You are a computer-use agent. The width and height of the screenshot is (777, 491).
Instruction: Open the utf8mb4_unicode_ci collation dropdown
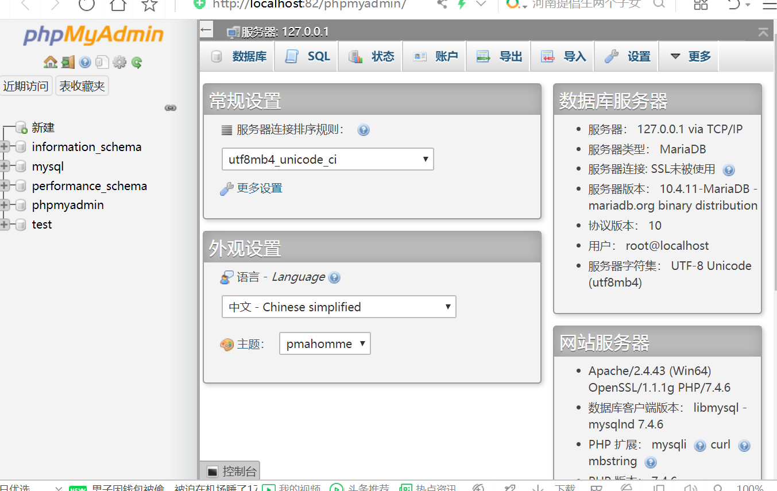coord(328,160)
